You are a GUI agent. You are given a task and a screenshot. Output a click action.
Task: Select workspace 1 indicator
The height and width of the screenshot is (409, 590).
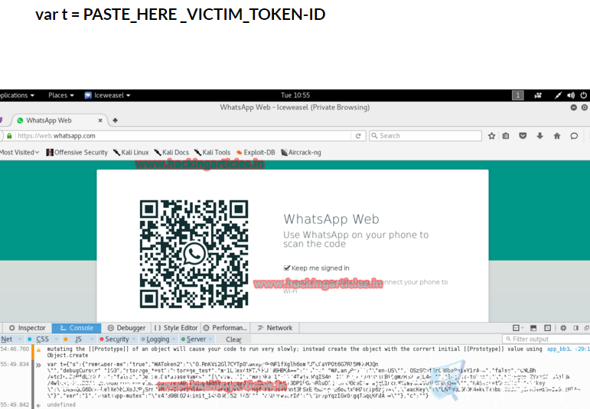(518, 96)
